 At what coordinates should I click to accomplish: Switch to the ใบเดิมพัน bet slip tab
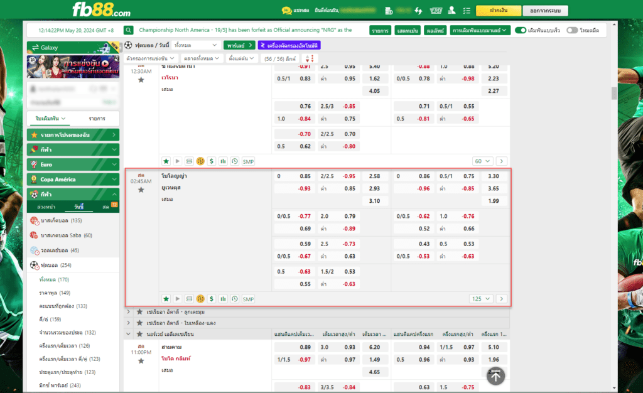coord(50,119)
